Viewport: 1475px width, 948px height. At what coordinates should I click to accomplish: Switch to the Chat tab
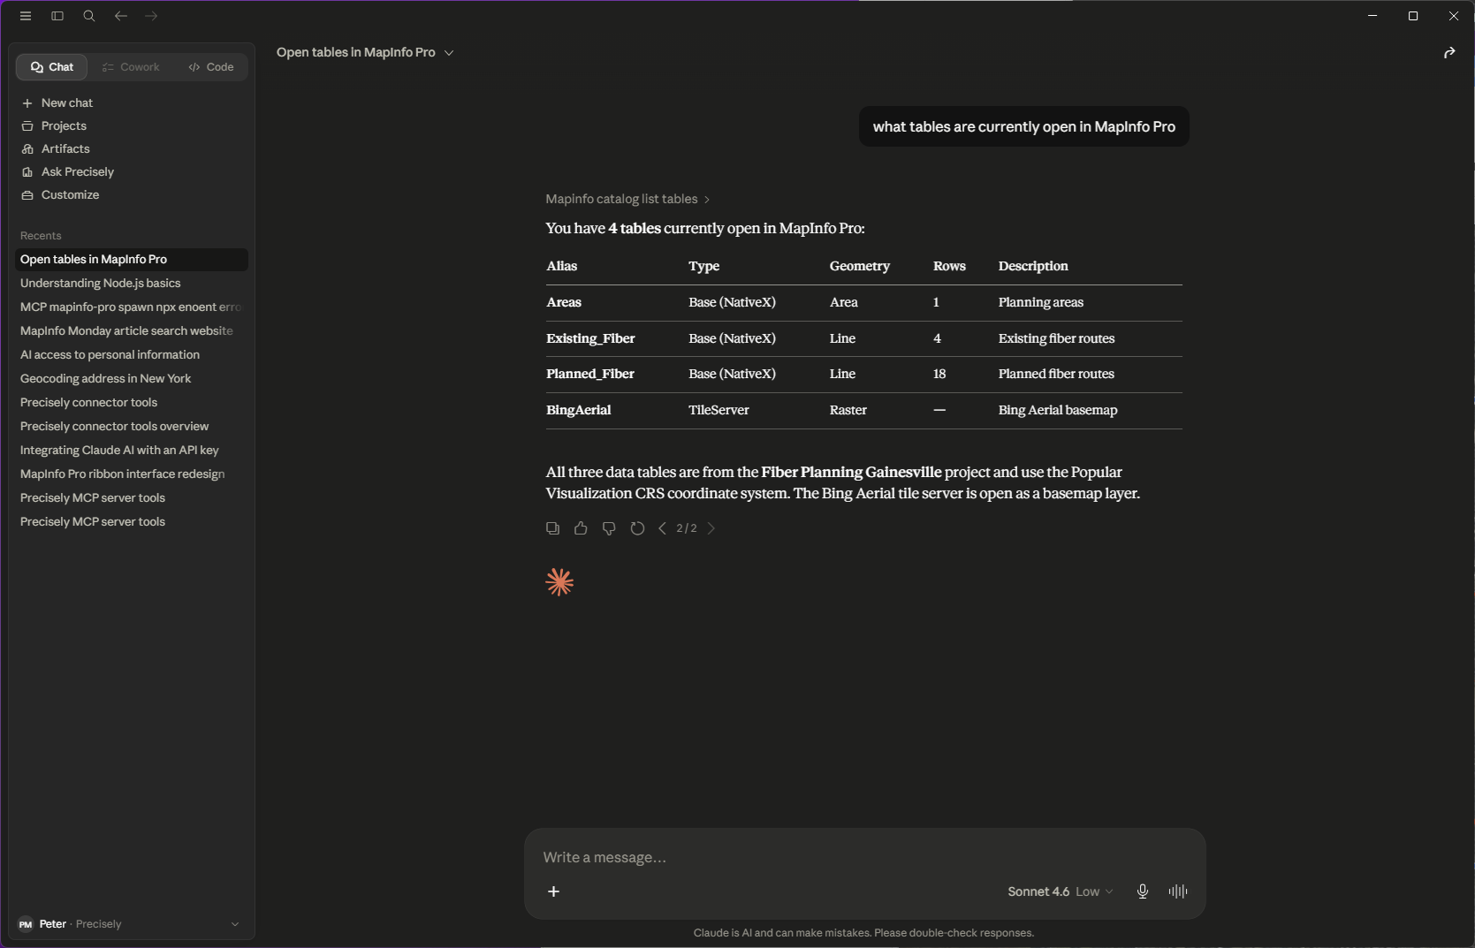tap(52, 67)
